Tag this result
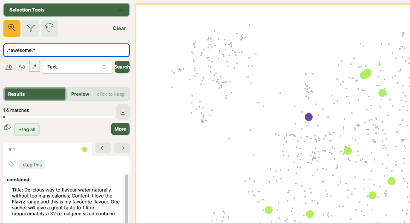410x223 pixels. coord(32,165)
